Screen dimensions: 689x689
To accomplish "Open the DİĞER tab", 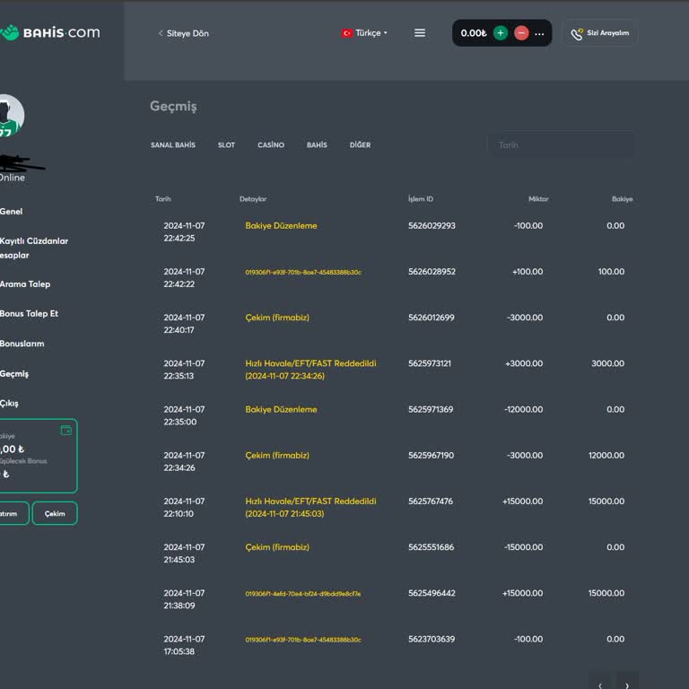I will [x=360, y=145].
